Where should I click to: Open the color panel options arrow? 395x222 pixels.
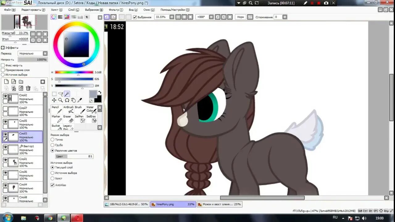100,17
